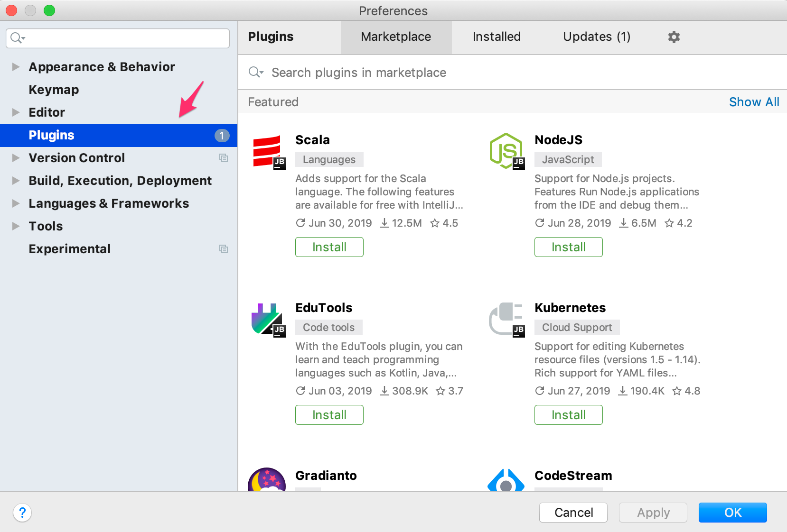
Task: Open the Updates (1) tab
Action: click(x=597, y=37)
